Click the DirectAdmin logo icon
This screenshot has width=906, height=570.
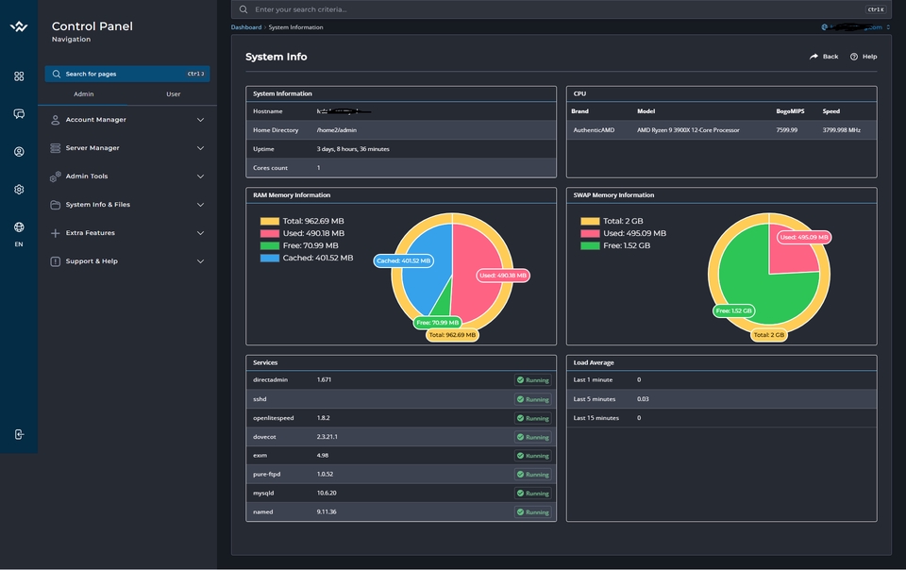[19, 26]
